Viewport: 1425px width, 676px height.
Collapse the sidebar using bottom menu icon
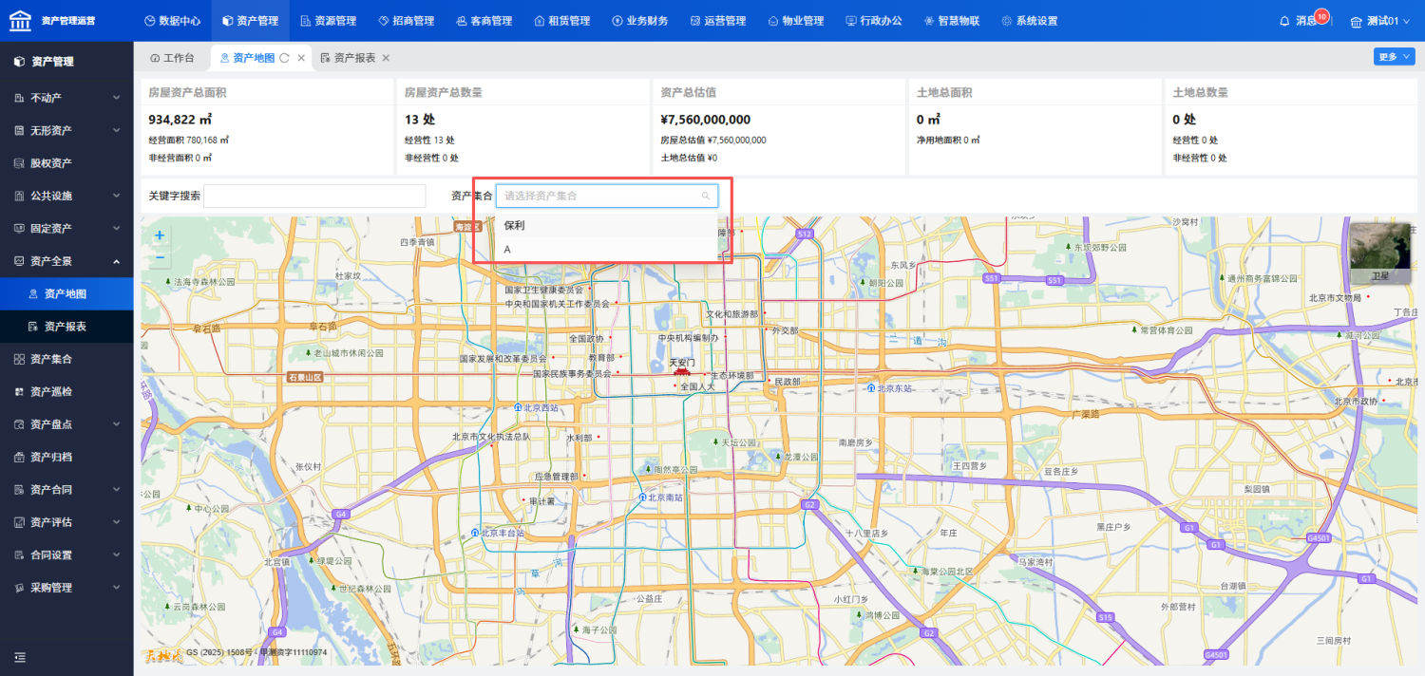(x=19, y=657)
